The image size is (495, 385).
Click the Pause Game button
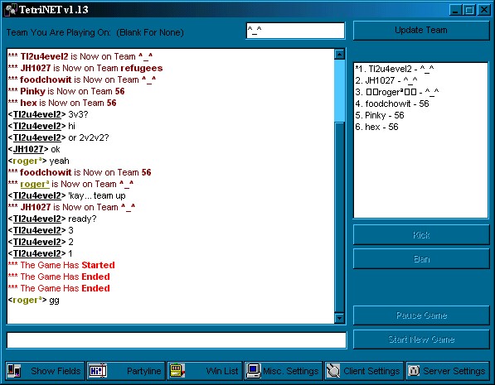pos(421,315)
